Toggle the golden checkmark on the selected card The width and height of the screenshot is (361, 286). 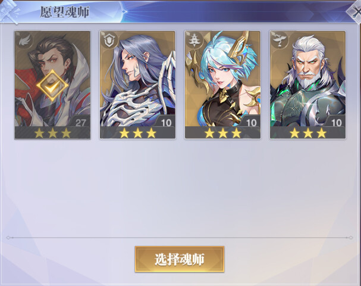[52, 86]
